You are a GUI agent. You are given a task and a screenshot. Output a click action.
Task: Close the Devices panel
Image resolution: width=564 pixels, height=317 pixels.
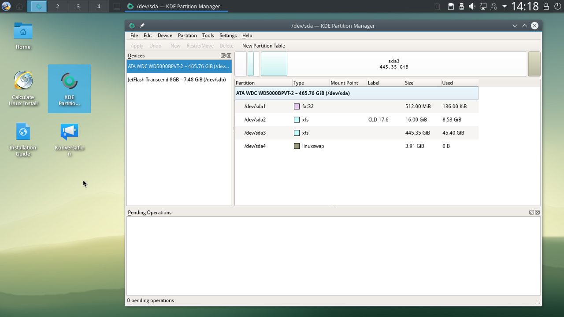(229, 55)
